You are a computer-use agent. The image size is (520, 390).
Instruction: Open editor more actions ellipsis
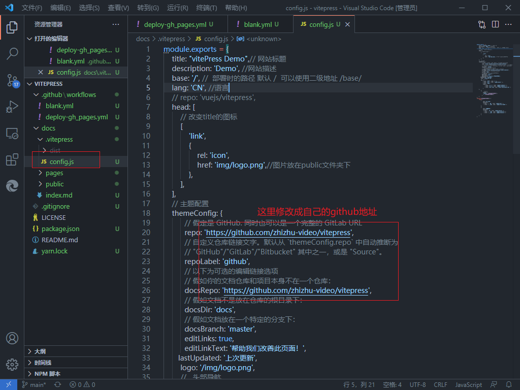click(x=508, y=24)
